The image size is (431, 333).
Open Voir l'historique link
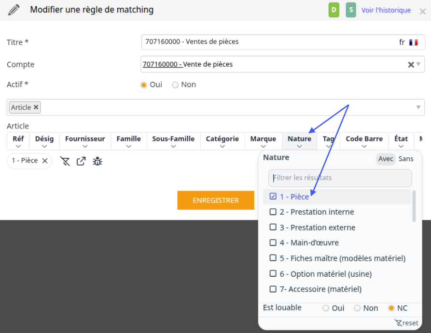(386, 11)
